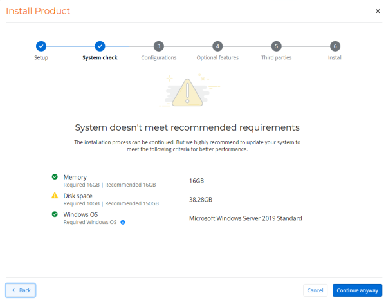Click the large yellow warning triangle
The width and height of the screenshot is (386, 300).
187,93
